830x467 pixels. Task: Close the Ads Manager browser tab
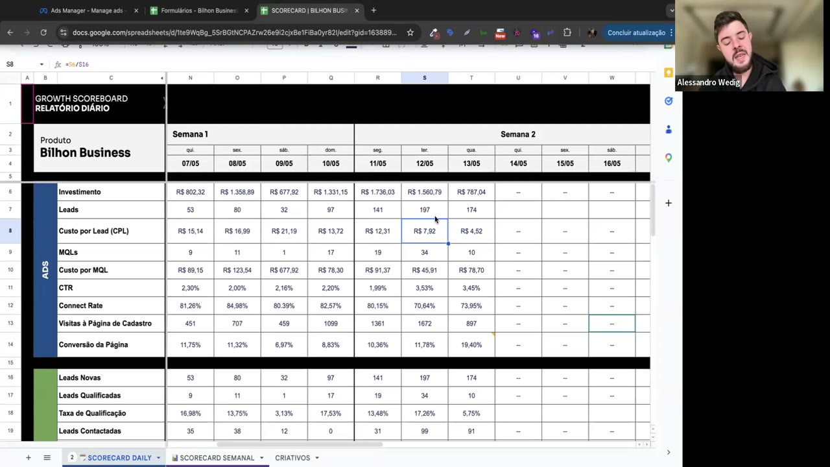(x=136, y=11)
